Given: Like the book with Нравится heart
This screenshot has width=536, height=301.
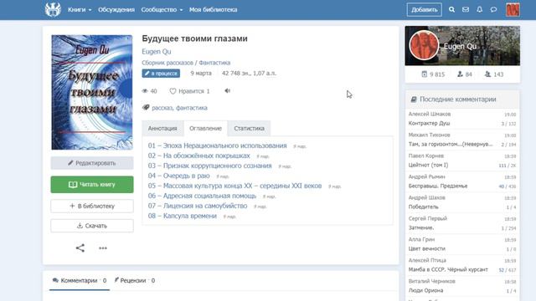Looking at the screenshot, I should point(189,91).
